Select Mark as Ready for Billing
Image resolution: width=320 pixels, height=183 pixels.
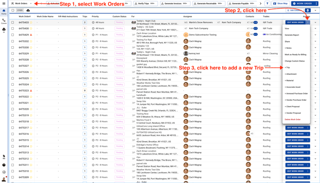pyautogui.click(x=295, y=54)
